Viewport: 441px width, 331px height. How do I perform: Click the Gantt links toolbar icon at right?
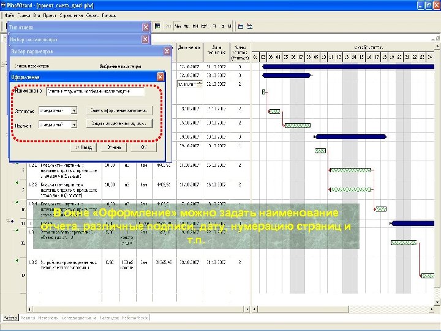(249, 26)
